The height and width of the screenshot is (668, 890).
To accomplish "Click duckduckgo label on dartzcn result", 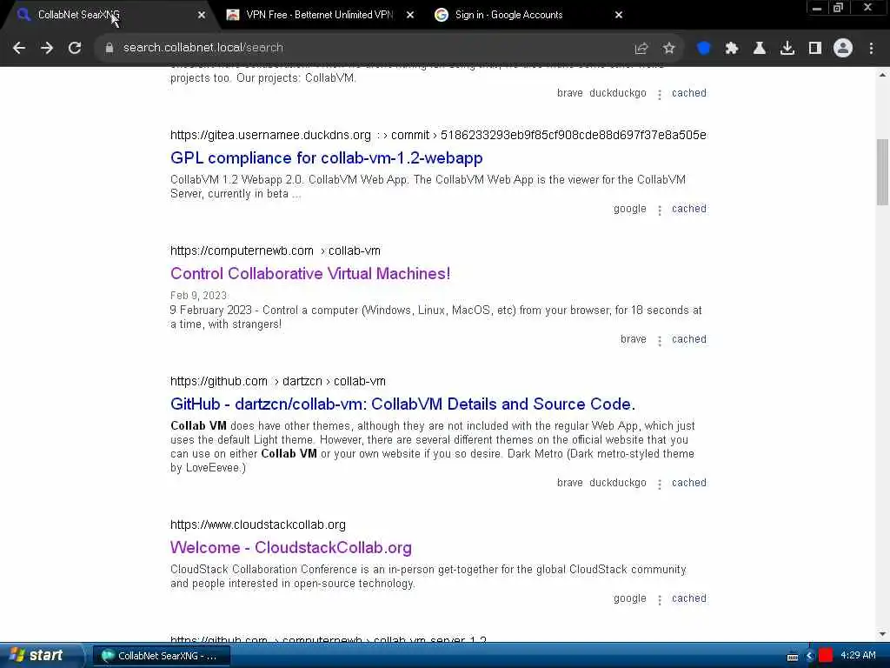I will pyautogui.click(x=618, y=483).
